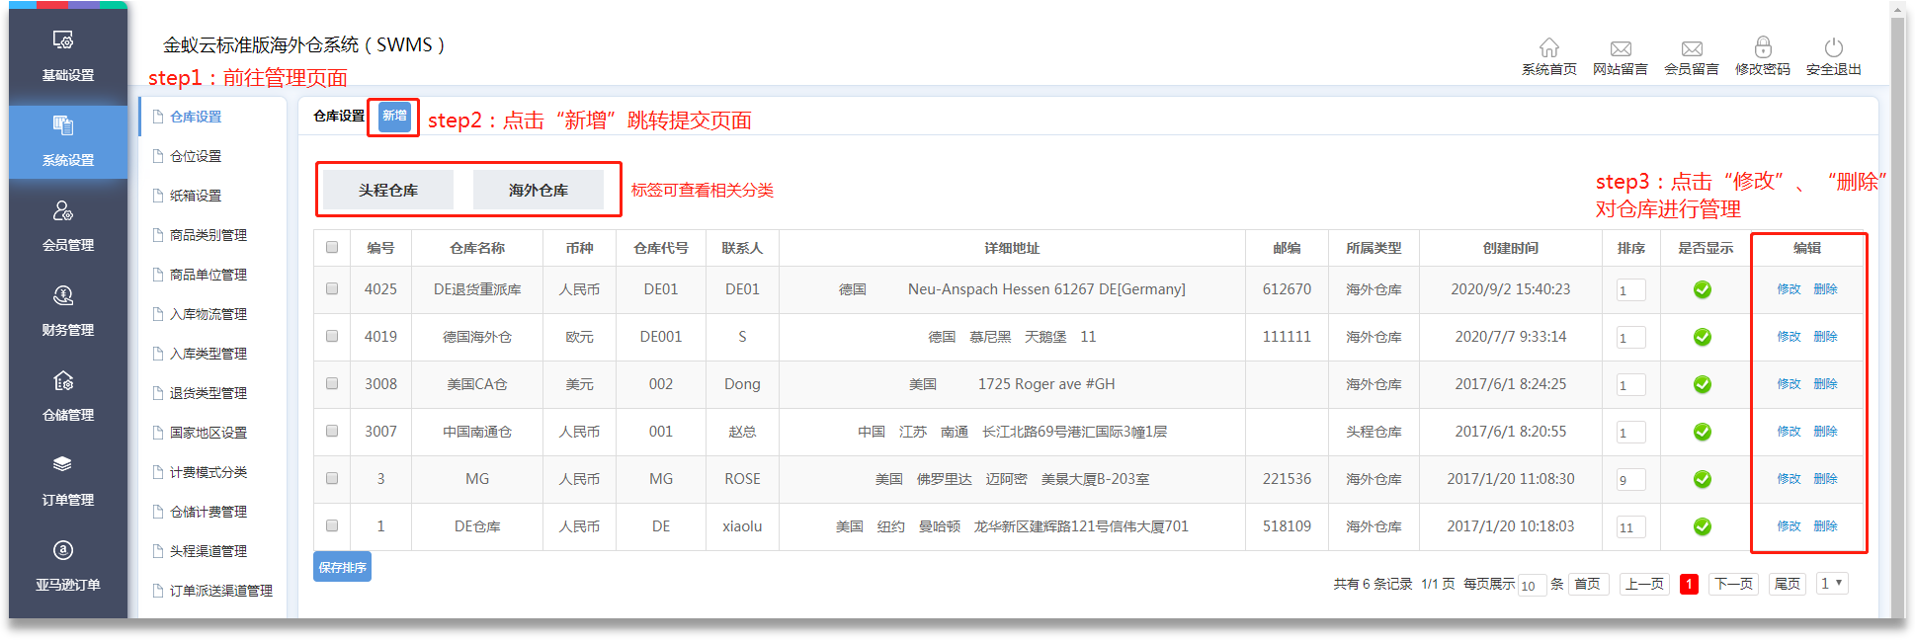Viewport: 1915px width, 642px height.
Task: Go to 财务管理 sidebar section
Action: (x=67, y=310)
